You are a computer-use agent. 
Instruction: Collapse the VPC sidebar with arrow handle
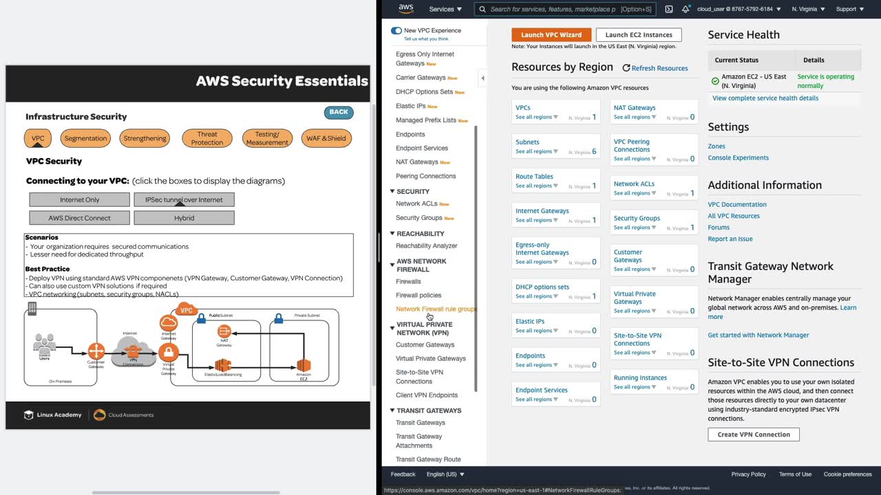482,78
